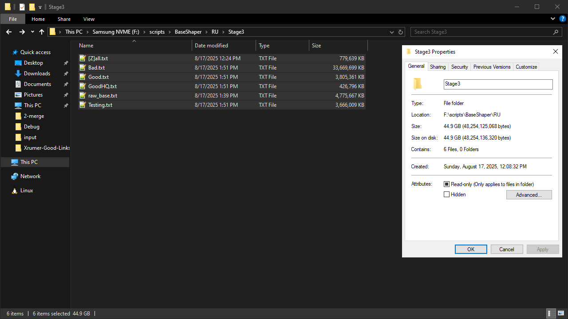Open the View ribbon tab
Image resolution: width=568 pixels, height=319 pixels.
(x=89, y=19)
